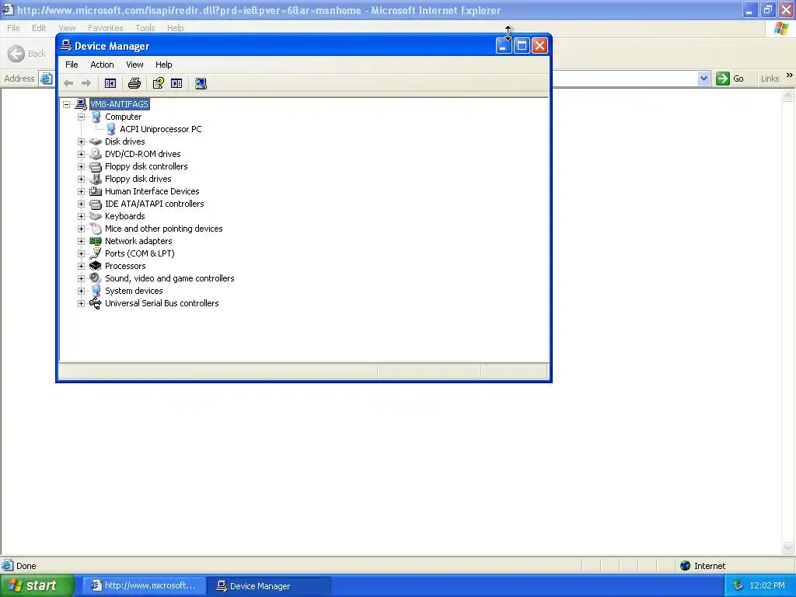The height and width of the screenshot is (597, 796).
Task: Expand the Disk drives node
Action: (x=81, y=141)
